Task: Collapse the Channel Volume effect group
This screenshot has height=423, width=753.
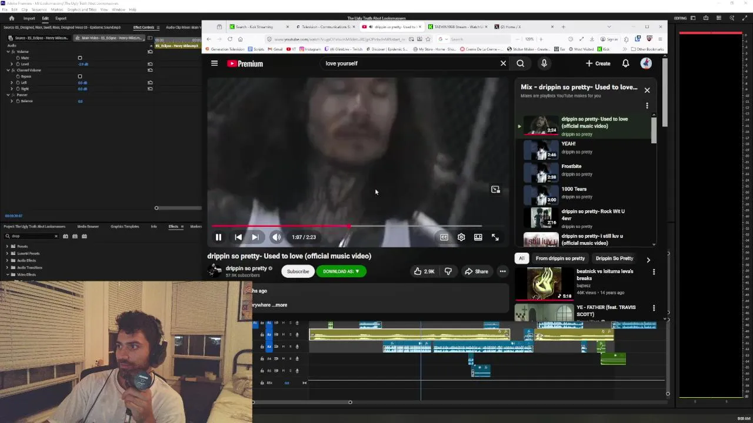Action: pos(8,70)
